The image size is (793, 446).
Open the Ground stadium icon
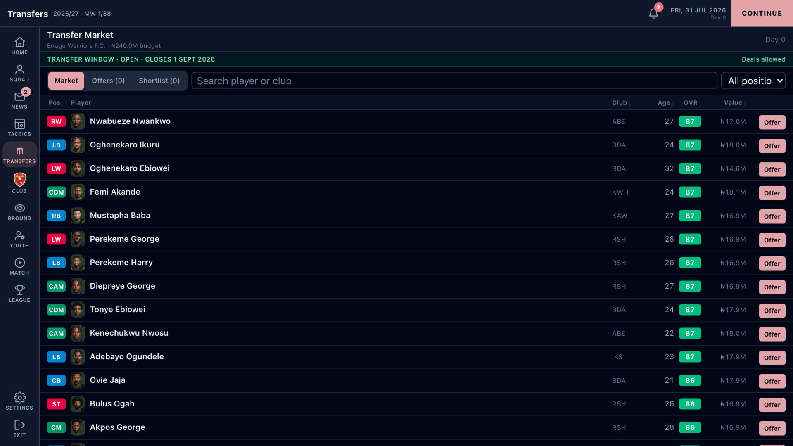click(x=19, y=212)
